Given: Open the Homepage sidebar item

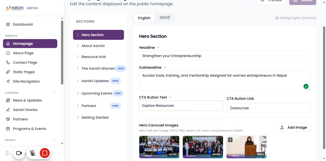Looking at the screenshot, I should pyautogui.click(x=30, y=44).
